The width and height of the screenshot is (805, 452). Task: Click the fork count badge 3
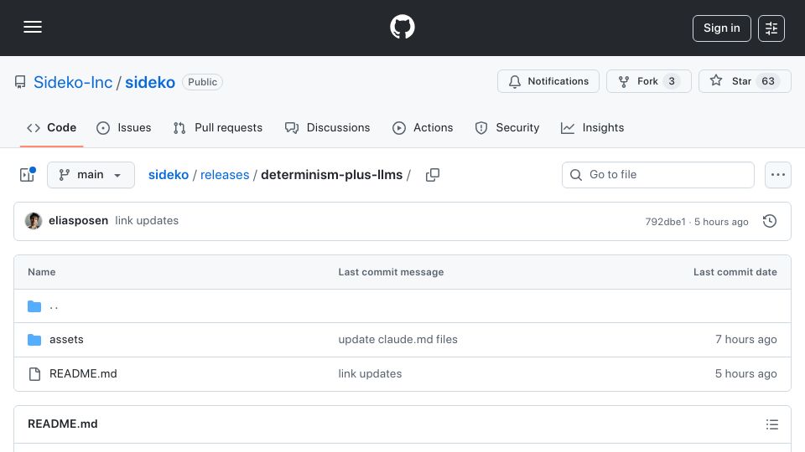672,81
